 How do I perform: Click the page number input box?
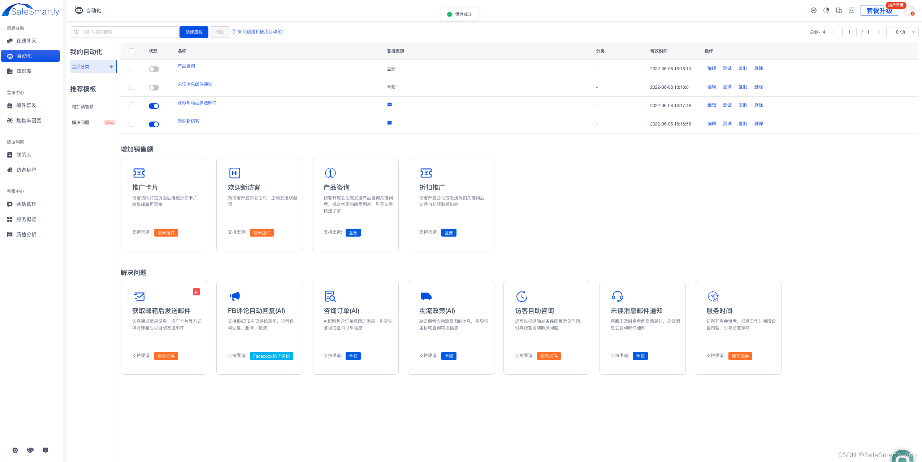coord(849,32)
